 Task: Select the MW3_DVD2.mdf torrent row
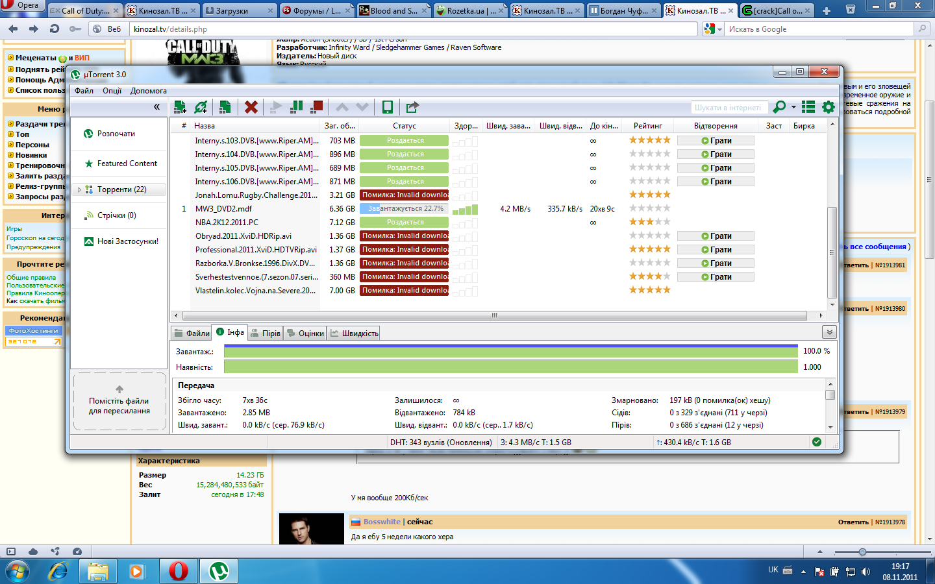pyautogui.click(x=498, y=208)
